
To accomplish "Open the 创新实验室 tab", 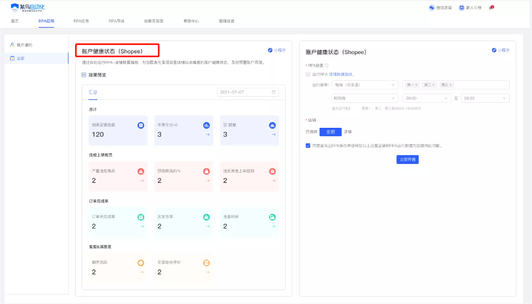I will coord(153,21).
